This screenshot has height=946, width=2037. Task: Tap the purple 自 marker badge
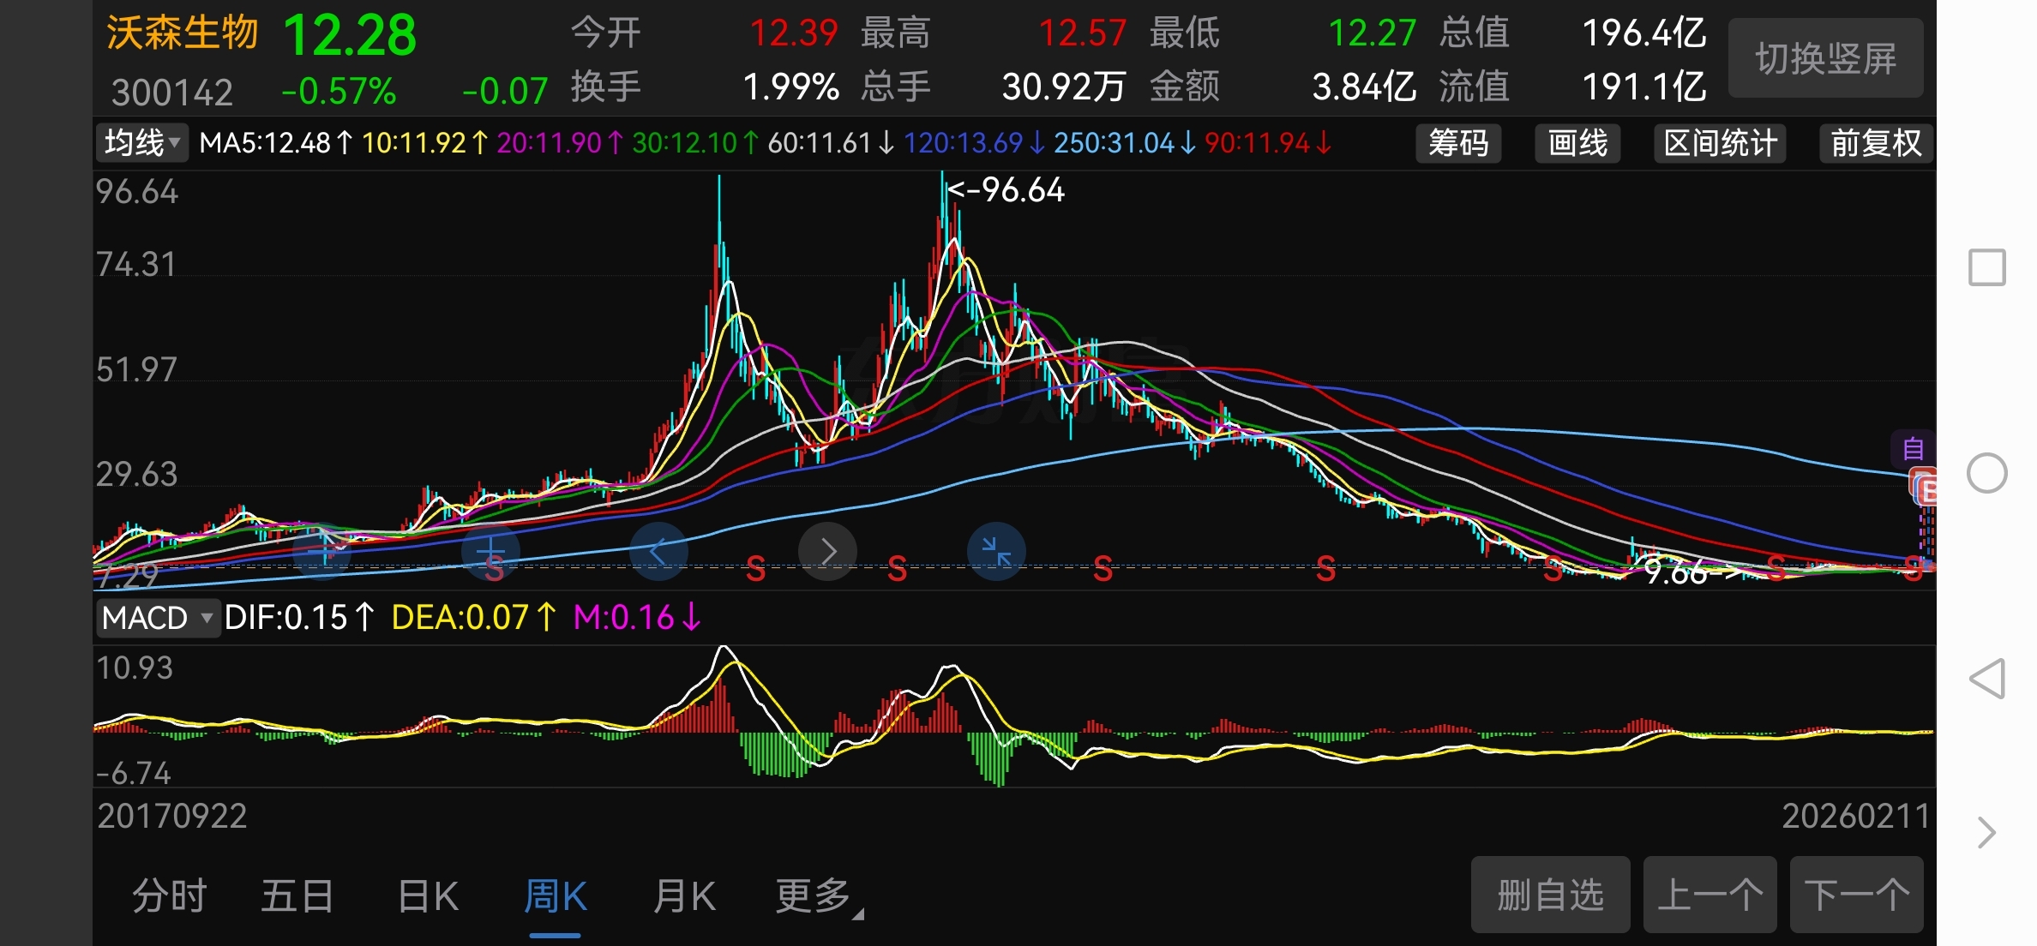(1913, 449)
